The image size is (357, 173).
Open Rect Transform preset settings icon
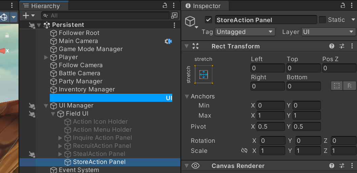pyautogui.click(x=342, y=46)
